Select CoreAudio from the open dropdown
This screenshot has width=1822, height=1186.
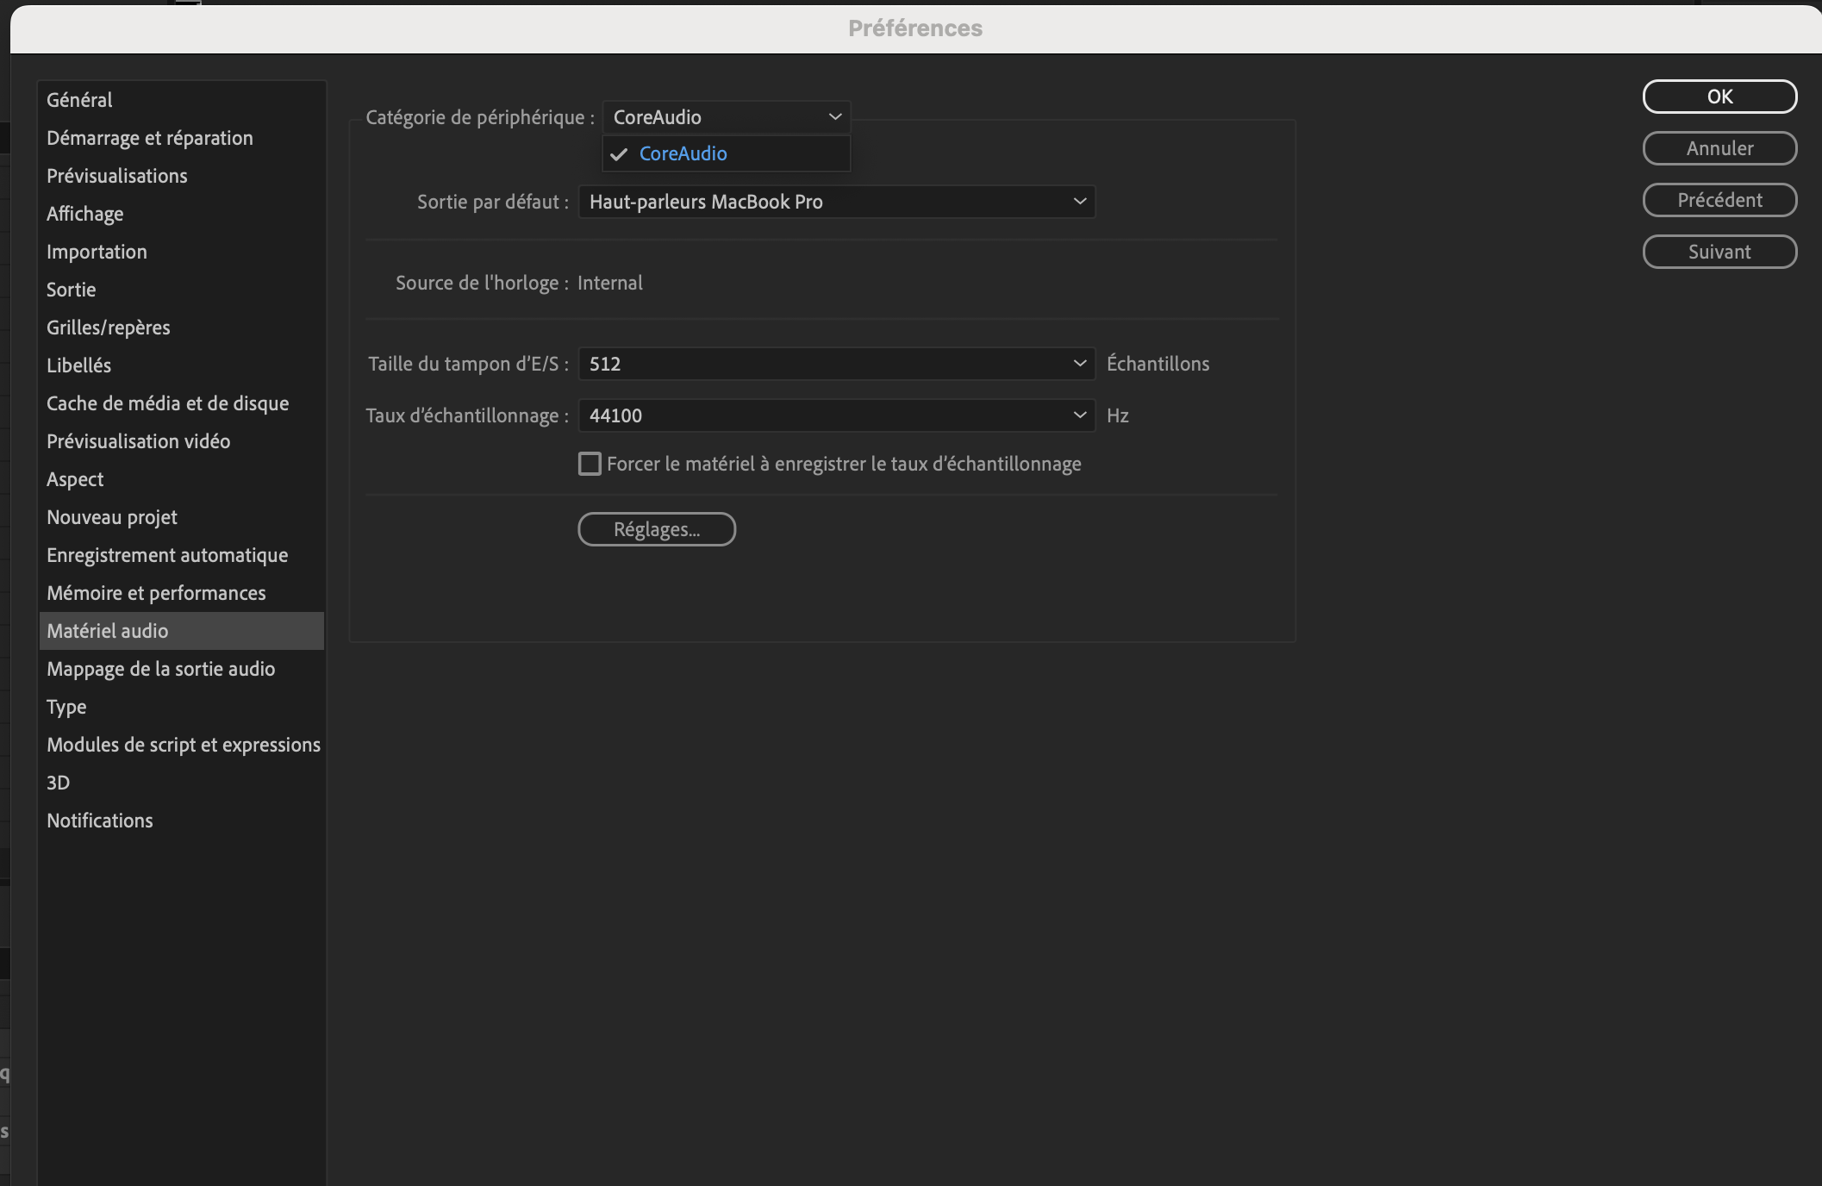coord(725,153)
